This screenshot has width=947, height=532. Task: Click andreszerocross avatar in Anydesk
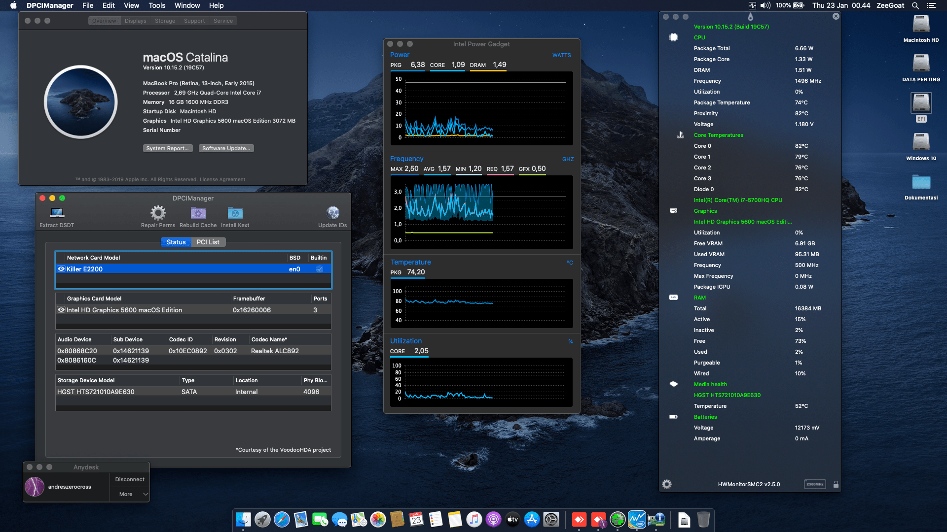pos(35,487)
